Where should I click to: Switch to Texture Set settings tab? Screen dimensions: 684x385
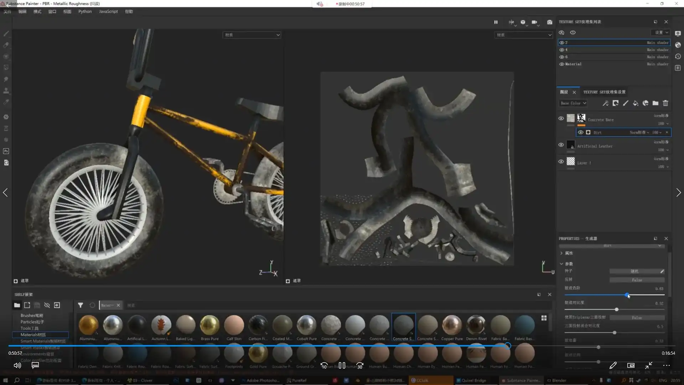tap(604, 92)
